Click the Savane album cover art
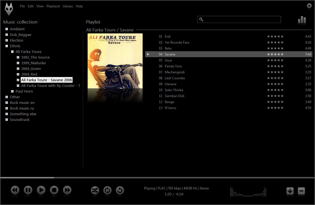Viewport: 315px width, 205px height. pyautogui.click(x=115, y=61)
